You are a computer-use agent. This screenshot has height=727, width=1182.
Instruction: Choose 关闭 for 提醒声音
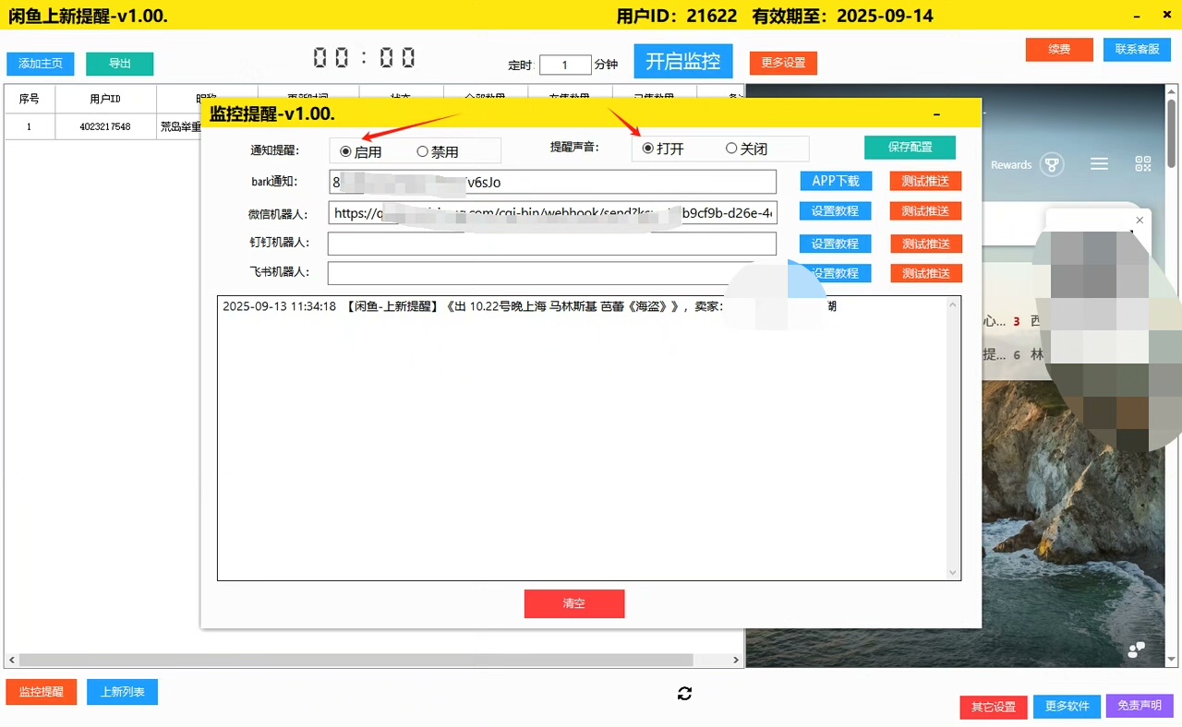[747, 149]
